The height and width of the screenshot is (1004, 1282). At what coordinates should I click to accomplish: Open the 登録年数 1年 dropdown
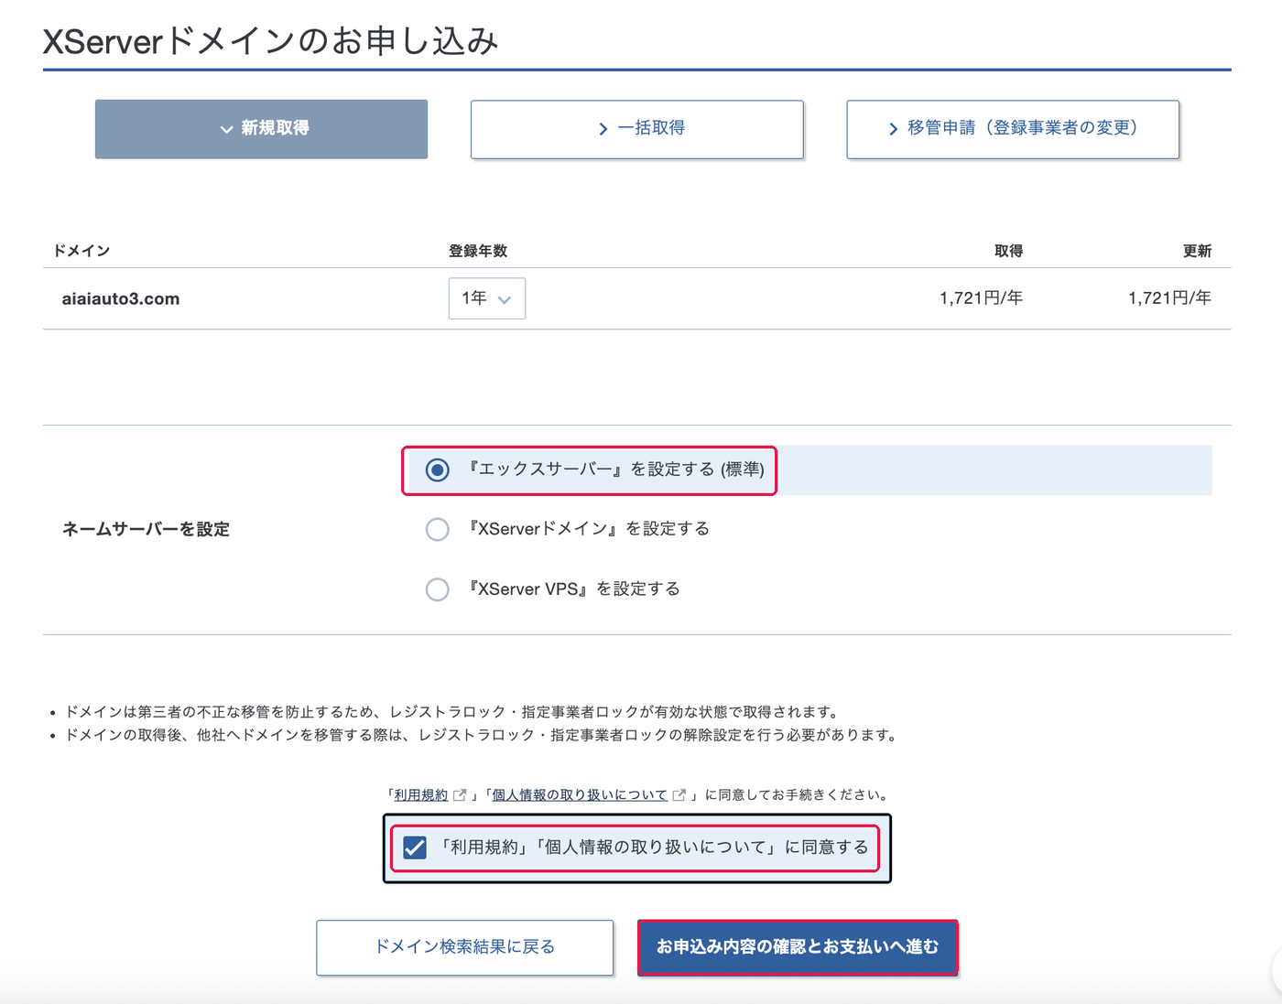pos(487,298)
